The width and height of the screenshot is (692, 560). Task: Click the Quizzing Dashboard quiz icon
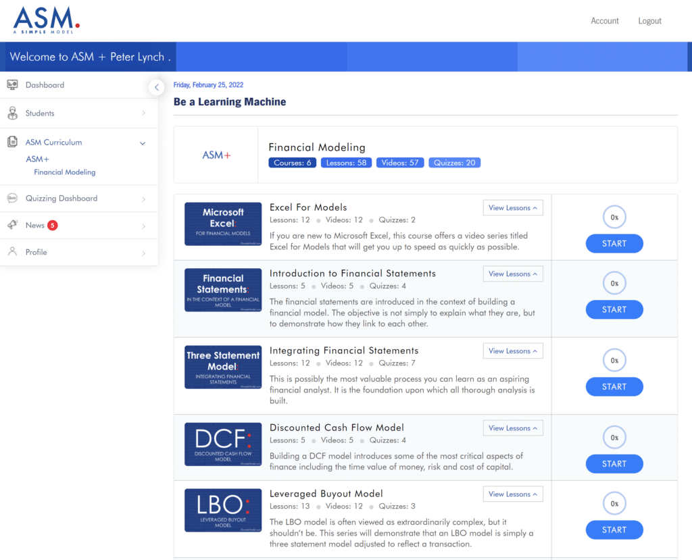tap(12, 199)
